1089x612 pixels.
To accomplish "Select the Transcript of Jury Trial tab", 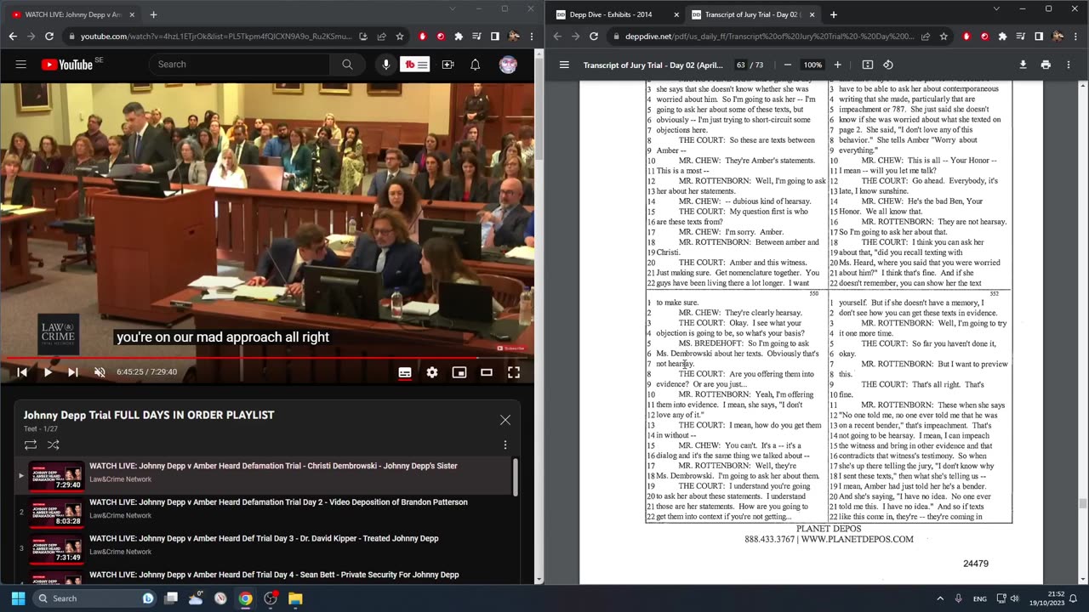I will coord(753,14).
